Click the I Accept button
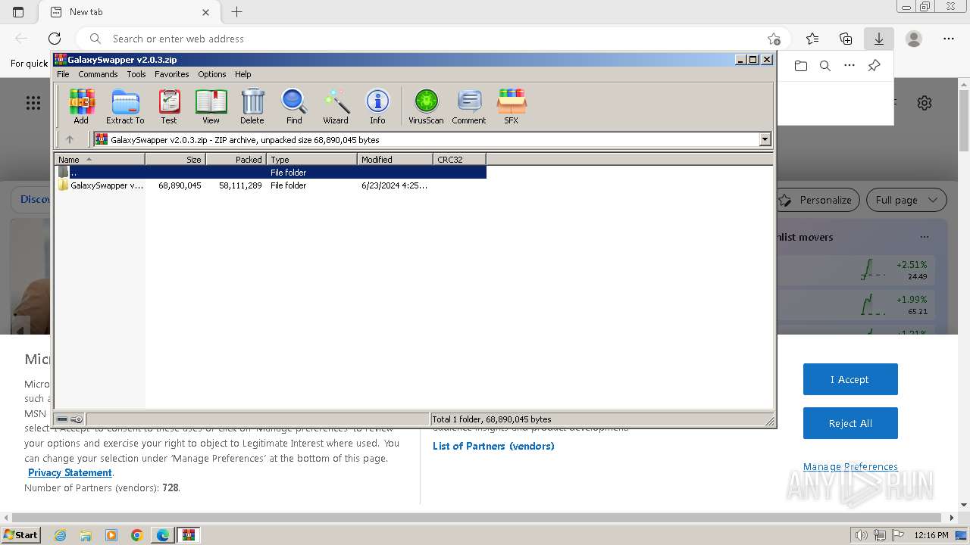 pos(850,379)
